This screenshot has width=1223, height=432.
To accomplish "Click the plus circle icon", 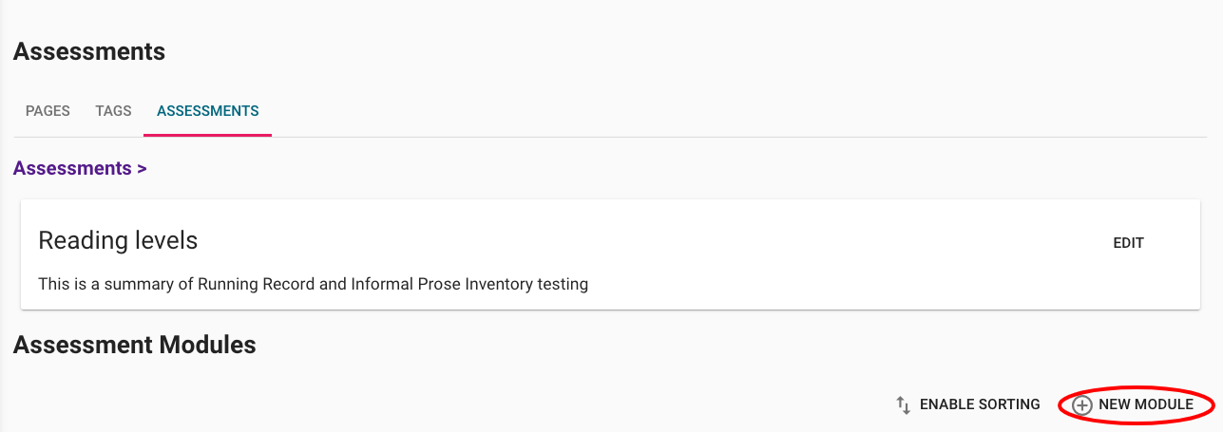I will point(1081,404).
